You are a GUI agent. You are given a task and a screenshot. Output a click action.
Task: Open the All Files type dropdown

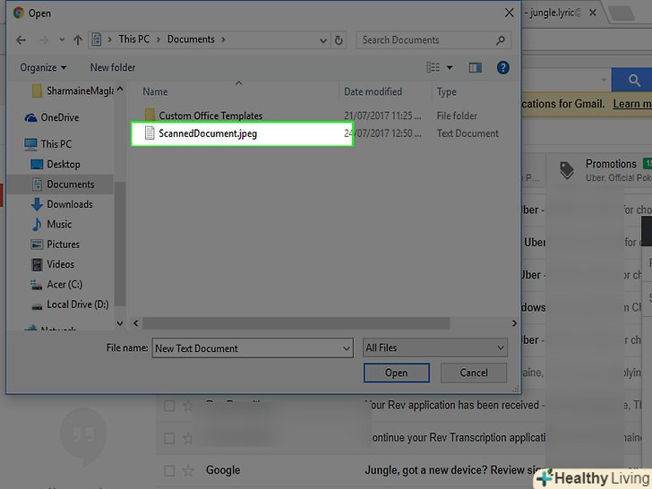click(435, 347)
